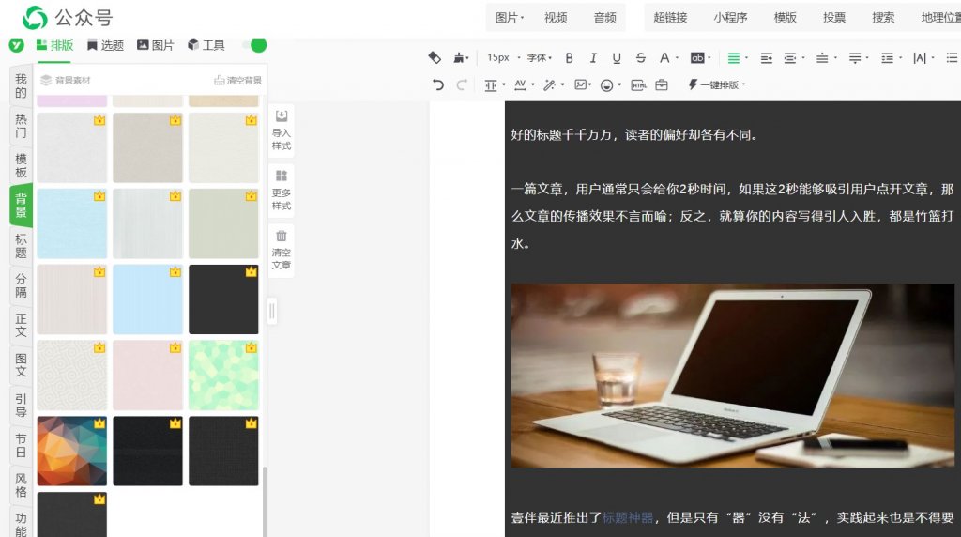Image resolution: width=961 pixels, height=537 pixels.
Task: Select the 引导 side tab
Action: click(21, 406)
